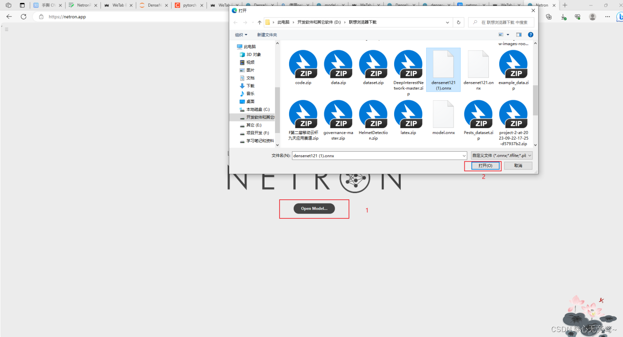Open the browser tab actions icon

point(22,5)
